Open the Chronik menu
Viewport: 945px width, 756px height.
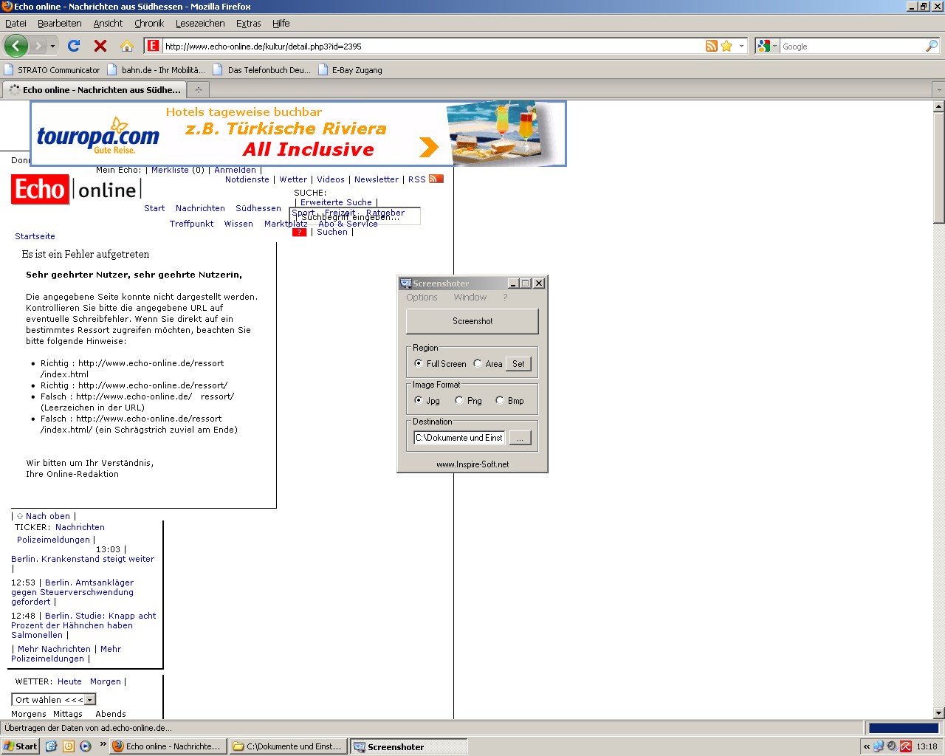pos(149,23)
